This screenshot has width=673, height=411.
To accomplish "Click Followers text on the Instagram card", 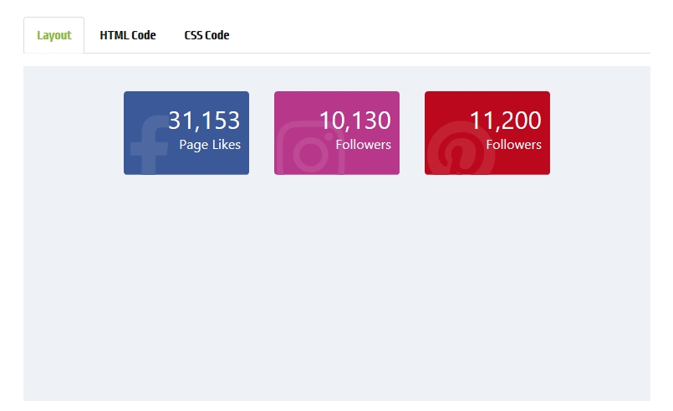I will click(363, 145).
